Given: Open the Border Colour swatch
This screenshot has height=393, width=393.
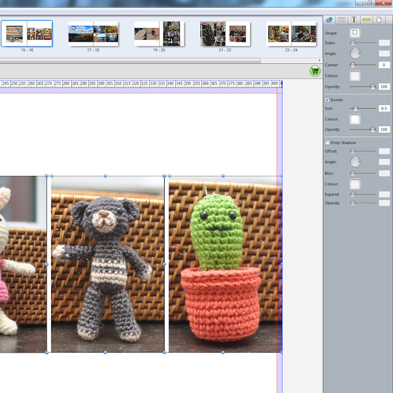Looking at the screenshot, I should coord(355,119).
